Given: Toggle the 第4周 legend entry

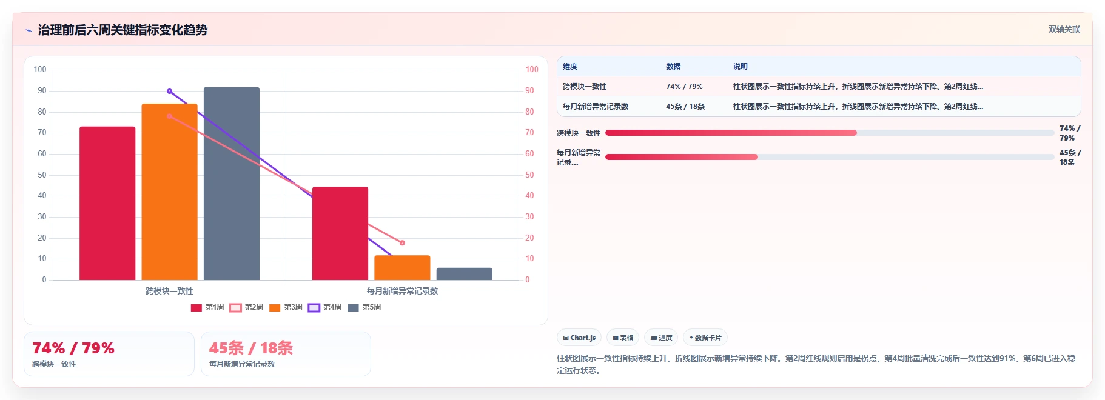Looking at the screenshot, I should [x=324, y=307].
